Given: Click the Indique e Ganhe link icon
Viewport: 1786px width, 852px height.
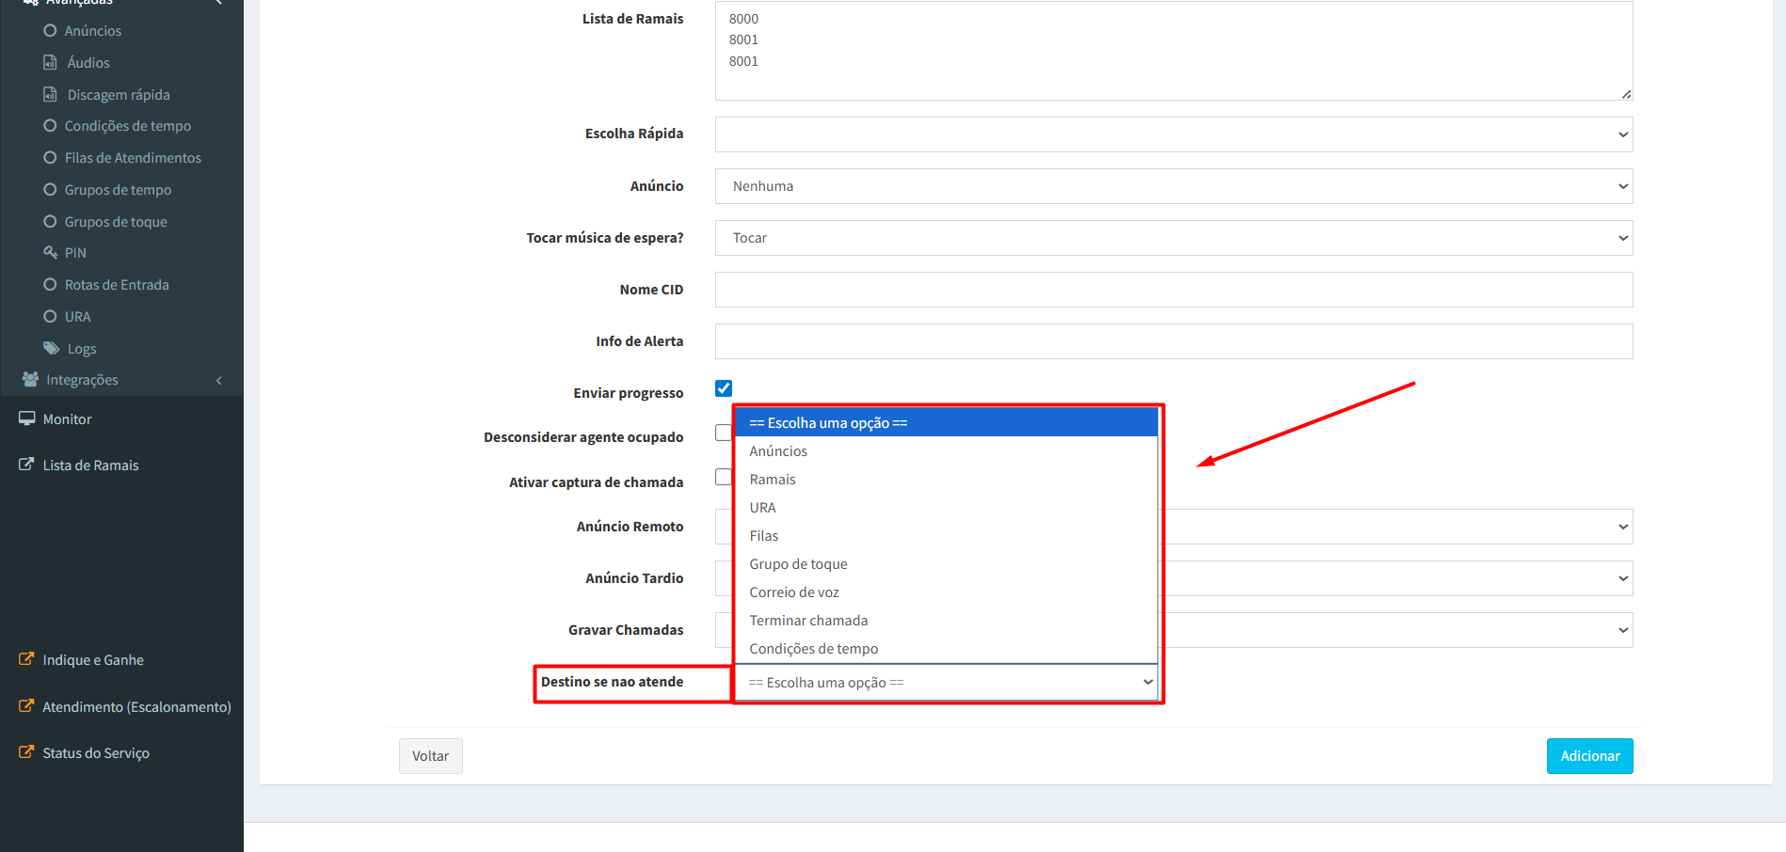Looking at the screenshot, I should coord(26,660).
